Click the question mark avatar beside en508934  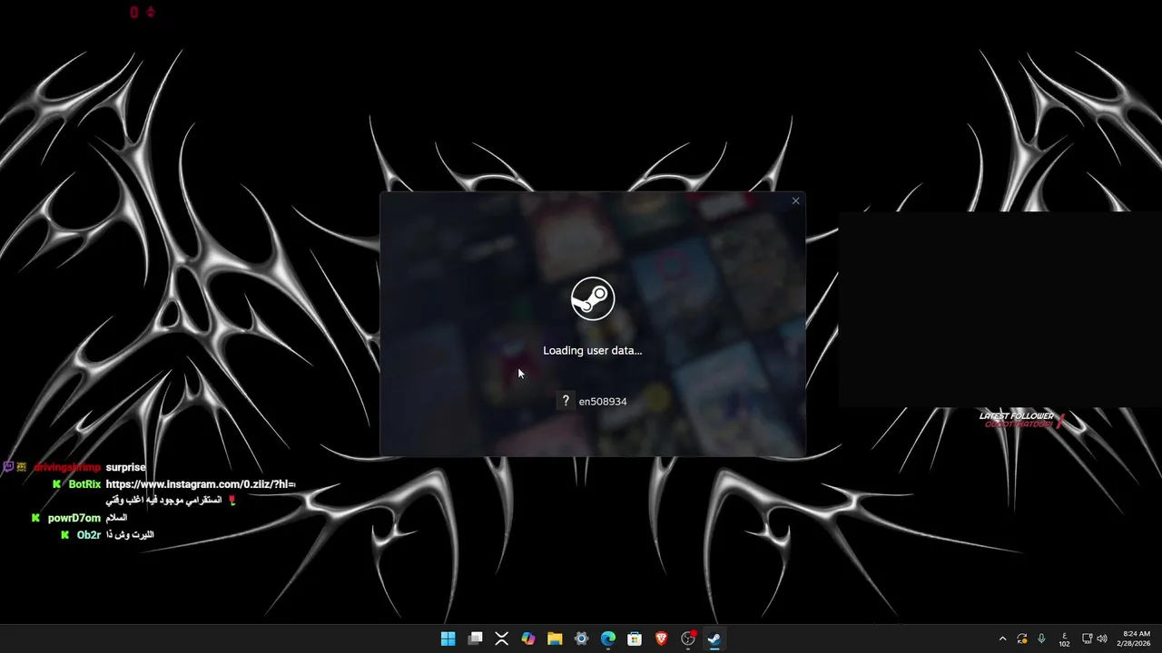[566, 401]
